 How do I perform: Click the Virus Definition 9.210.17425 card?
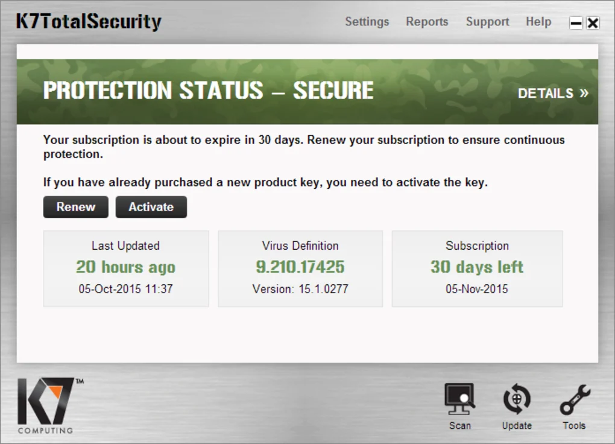[x=300, y=268]
